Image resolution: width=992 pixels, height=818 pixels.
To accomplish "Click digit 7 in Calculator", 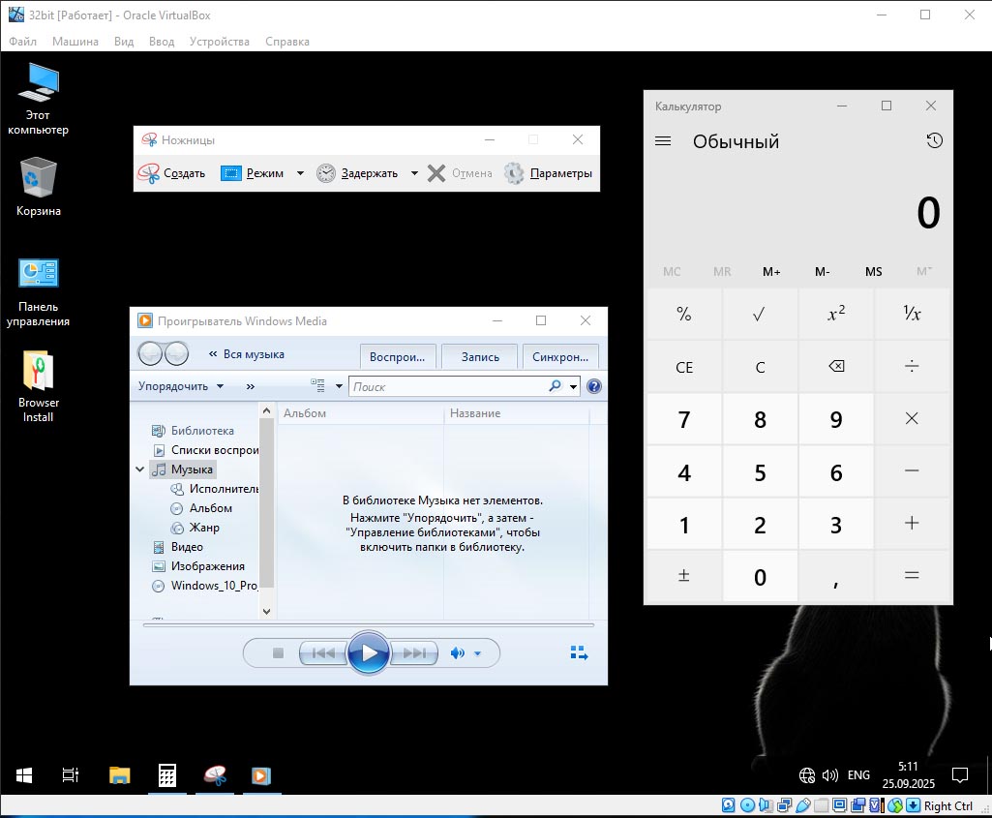I will point(684,419).
